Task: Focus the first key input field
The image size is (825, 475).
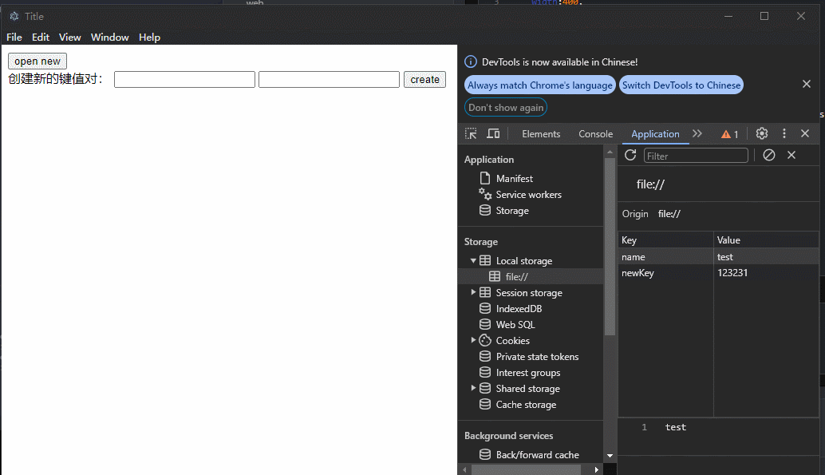Action: pyautogui.click(x=184, y=80)
